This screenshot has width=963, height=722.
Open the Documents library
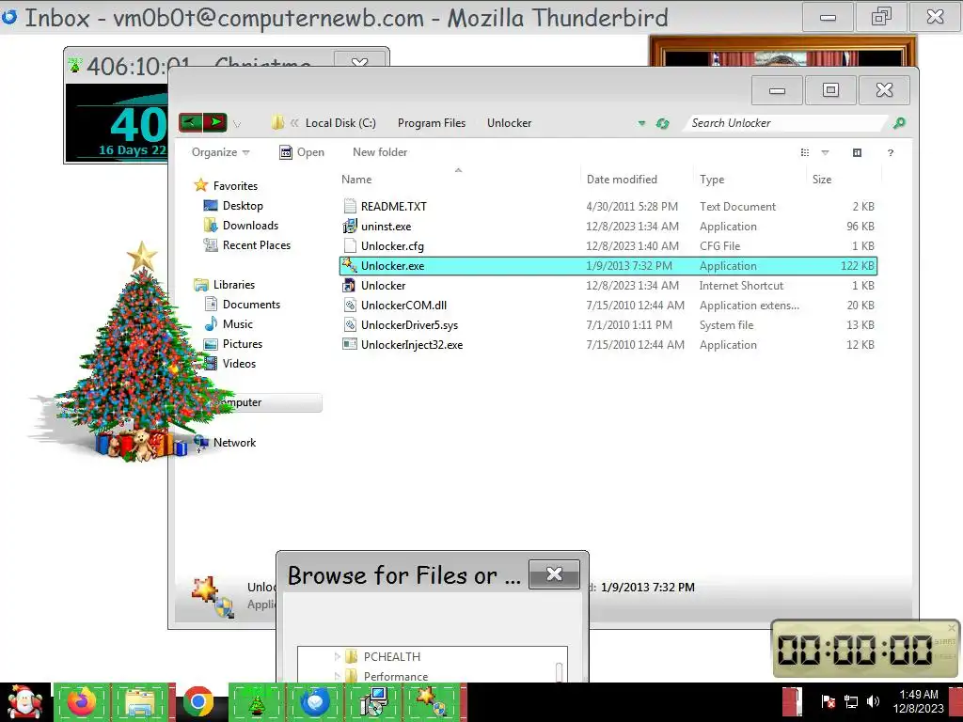[251, 304]
